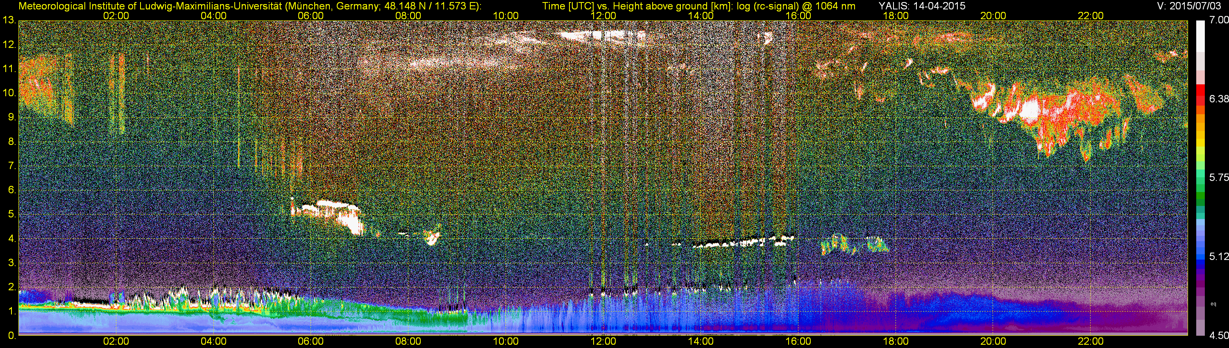Image resolution: width=1229 pixels, height=348 pixels.
Task: Click the 10:00 label on the top time axis
Action: 506,16
